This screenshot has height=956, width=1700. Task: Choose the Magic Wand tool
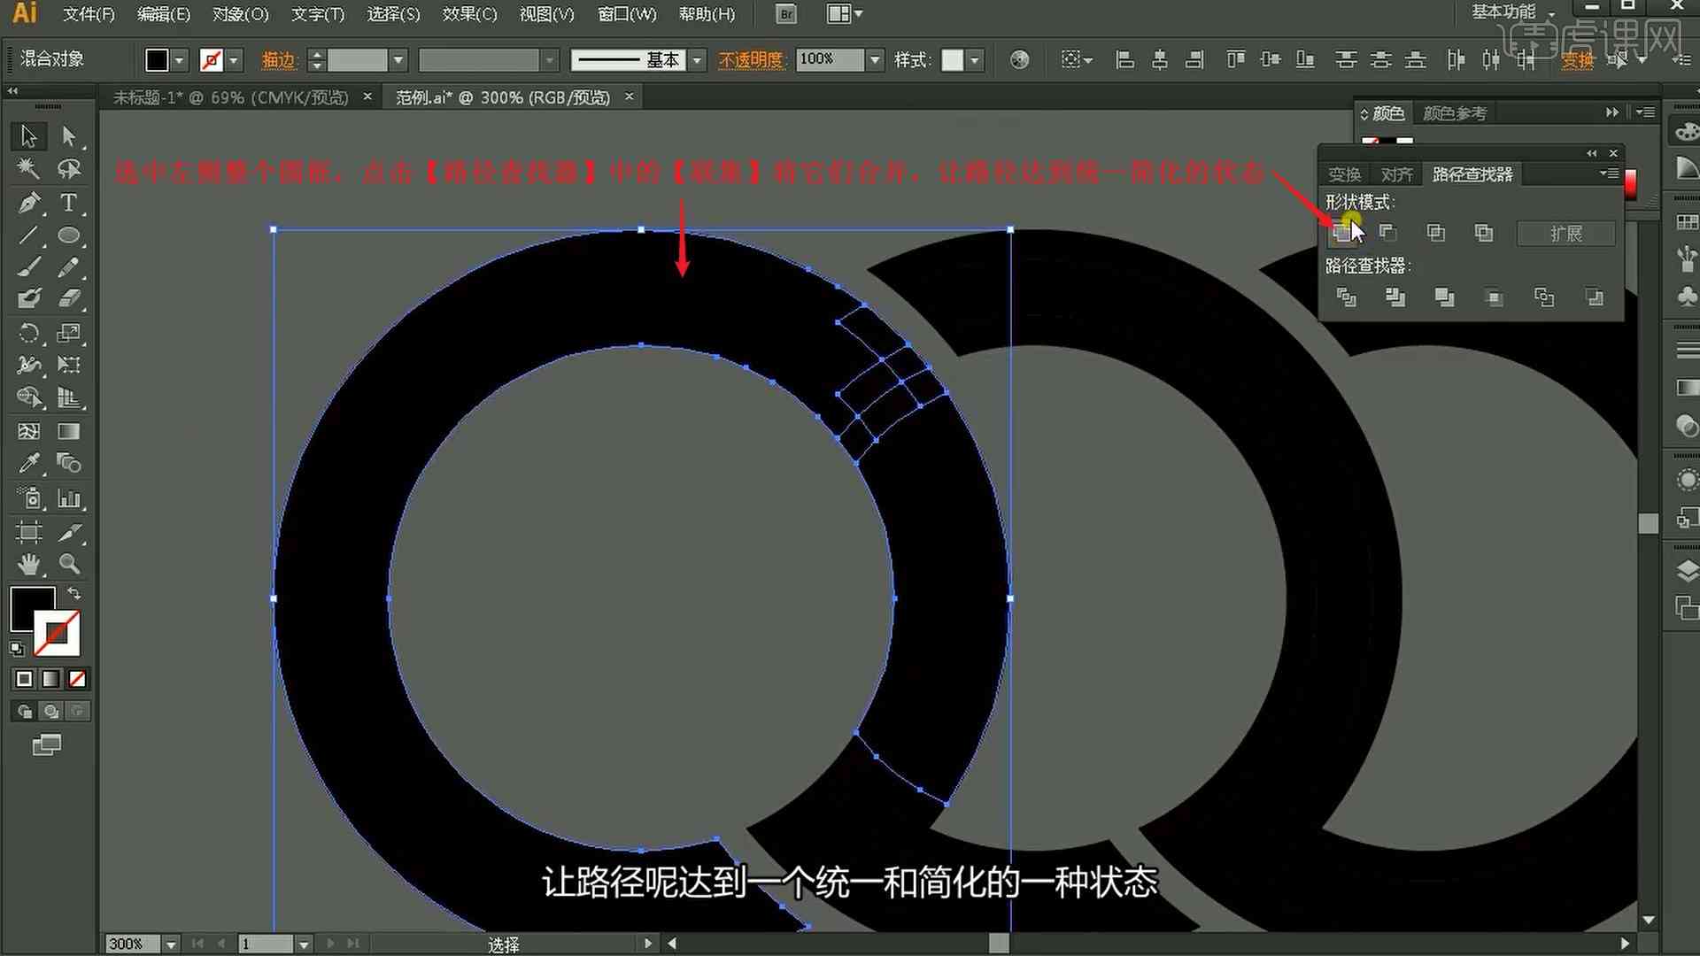click(x=28, y=168)
